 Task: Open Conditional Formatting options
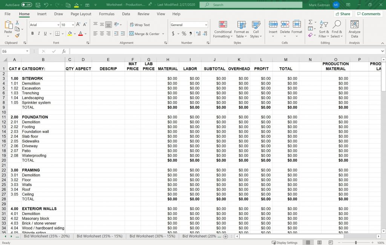[223, 29]
